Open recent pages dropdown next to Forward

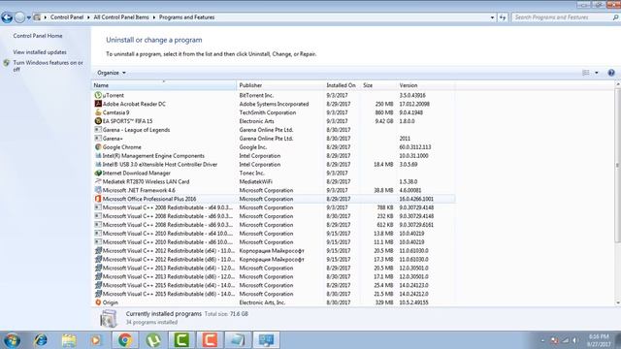[x=29, y=17]
